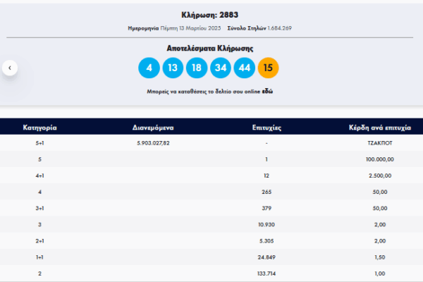
Task: Click the 'Διανεμόμενα' column header
Action: pos(153,128)
